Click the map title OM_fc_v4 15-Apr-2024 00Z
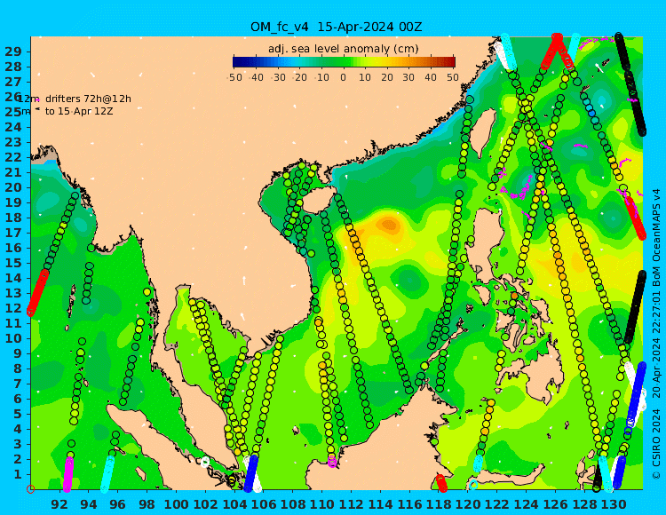This screenshot has height=515, width=666. (336, 28)
